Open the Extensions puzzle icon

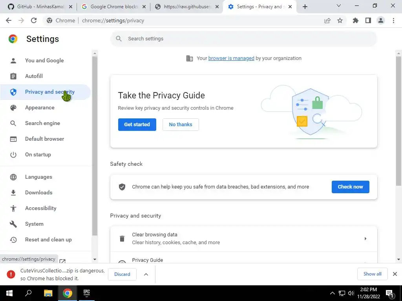pyautogui.click(x=356, y=20)
